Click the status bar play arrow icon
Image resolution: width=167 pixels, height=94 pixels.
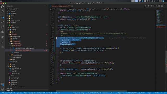pyautogui.click(x=59, y=93)
